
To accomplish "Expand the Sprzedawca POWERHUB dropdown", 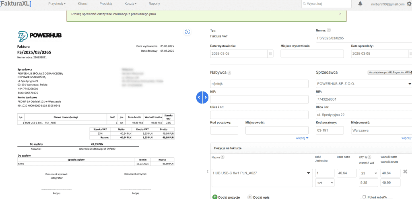I will pos(410,84).
